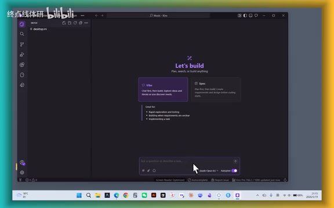This screenshot has width=334, height=208.
Task: Click Report Issue in the status bar
Action: 220,180
